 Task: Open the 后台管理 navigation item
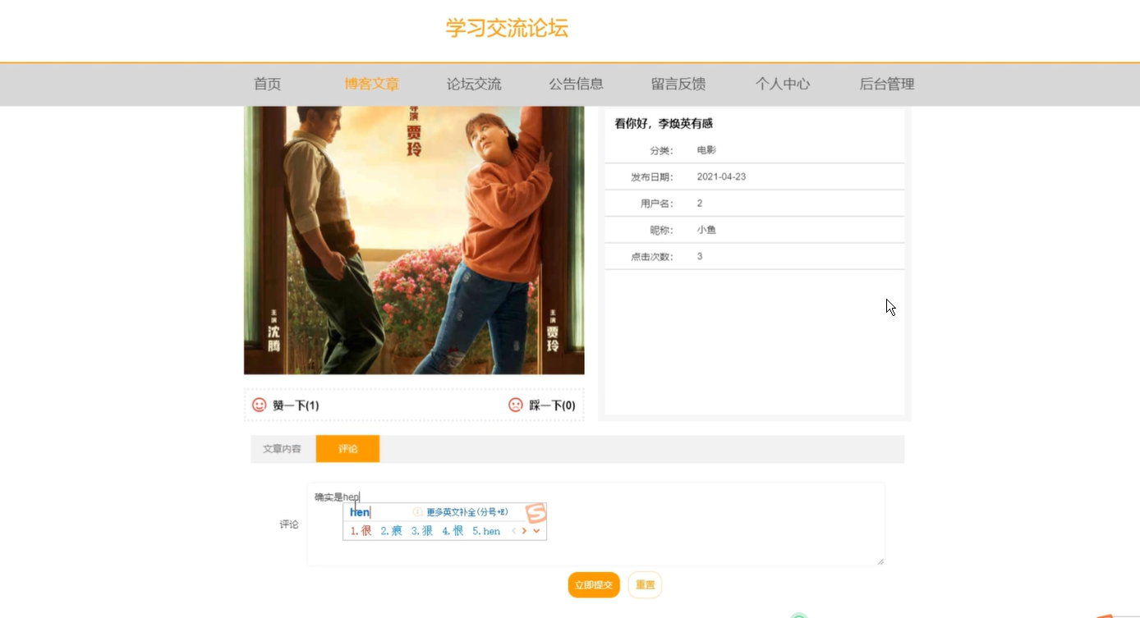pos(887,84)
